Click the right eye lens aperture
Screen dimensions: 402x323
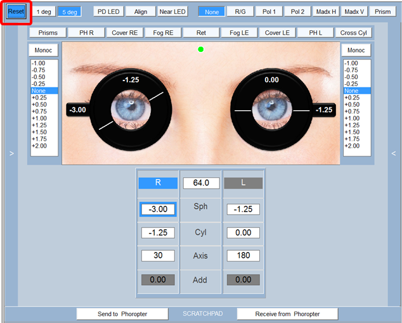(x=132, y=110)
